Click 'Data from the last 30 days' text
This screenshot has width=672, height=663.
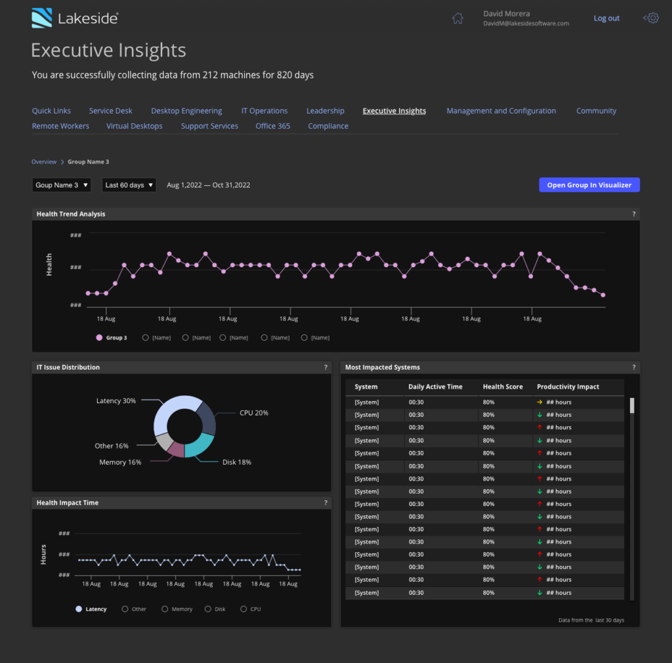(591, 620)
